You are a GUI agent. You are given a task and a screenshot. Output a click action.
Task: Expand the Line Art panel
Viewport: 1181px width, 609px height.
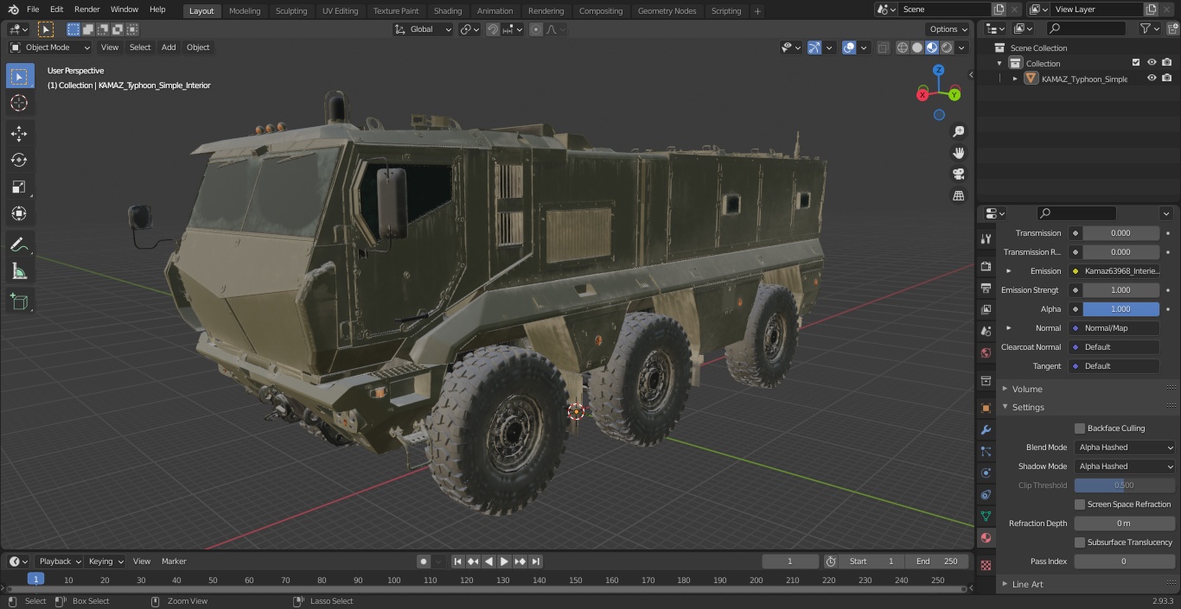coord(1027,584)
